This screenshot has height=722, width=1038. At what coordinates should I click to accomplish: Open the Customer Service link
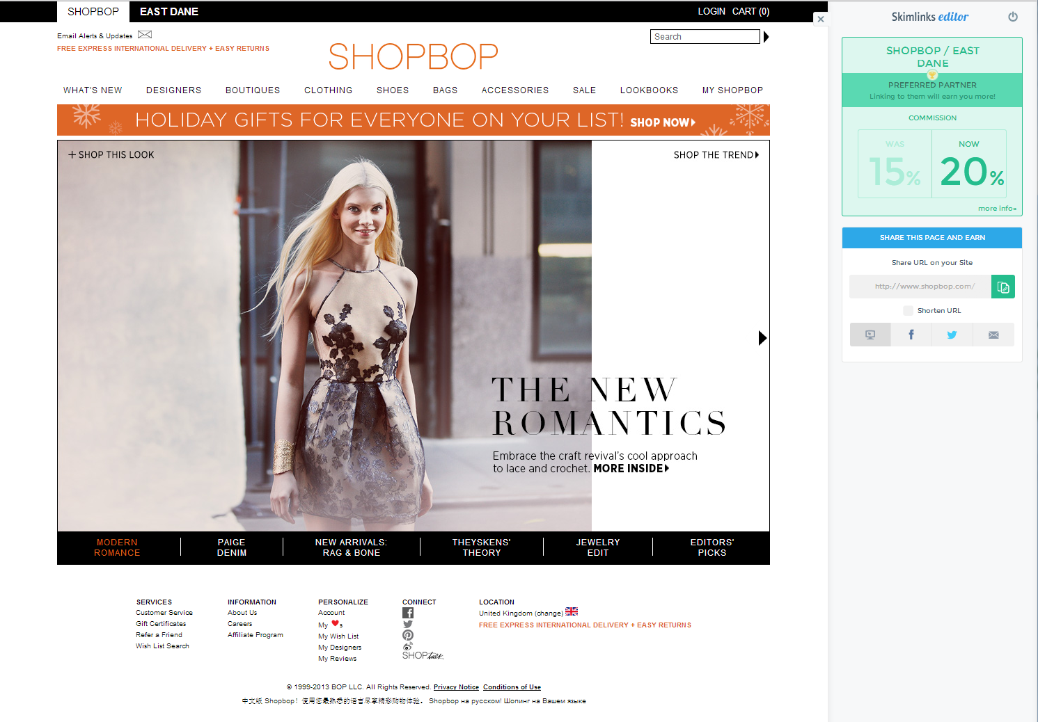click(164, 613)
